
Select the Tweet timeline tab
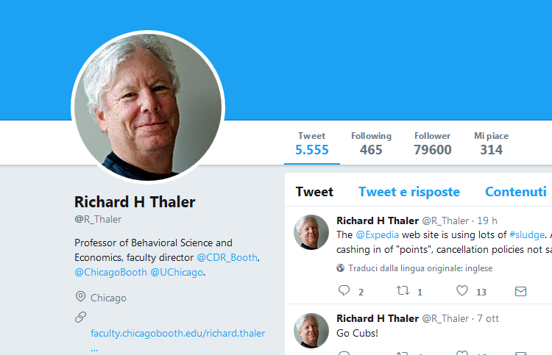coord(314,192)
